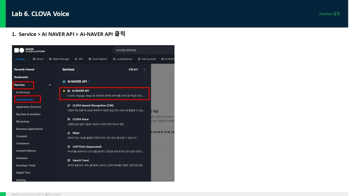Select the Blockchain category
The width and height of the screenshot is (349, 196).
(23, 122)
